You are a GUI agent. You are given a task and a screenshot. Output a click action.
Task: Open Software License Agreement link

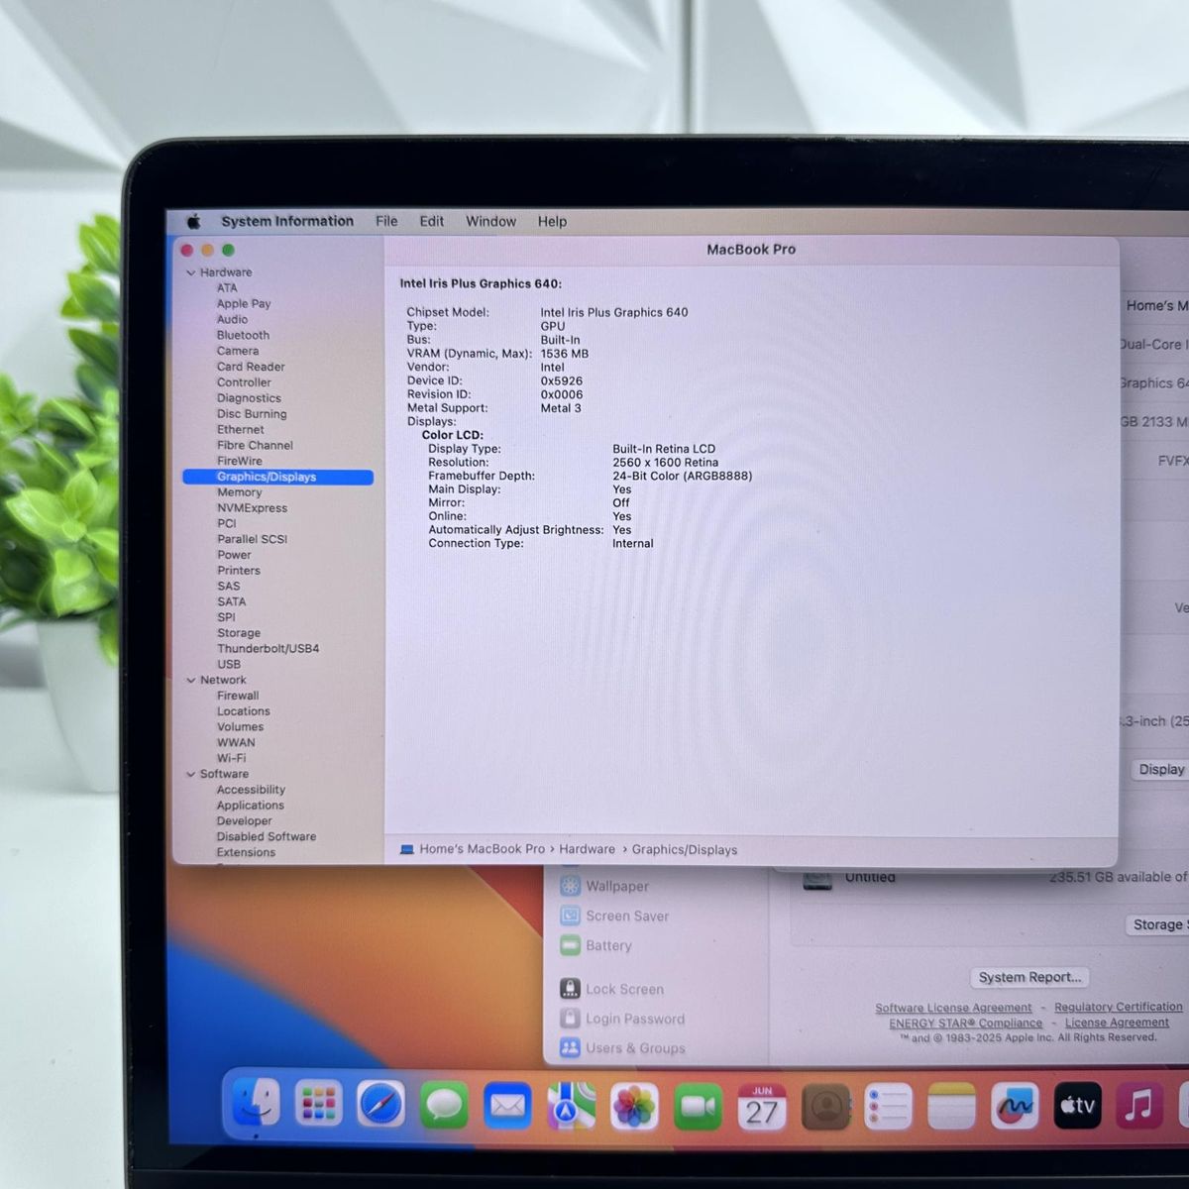pos(953,1008)
